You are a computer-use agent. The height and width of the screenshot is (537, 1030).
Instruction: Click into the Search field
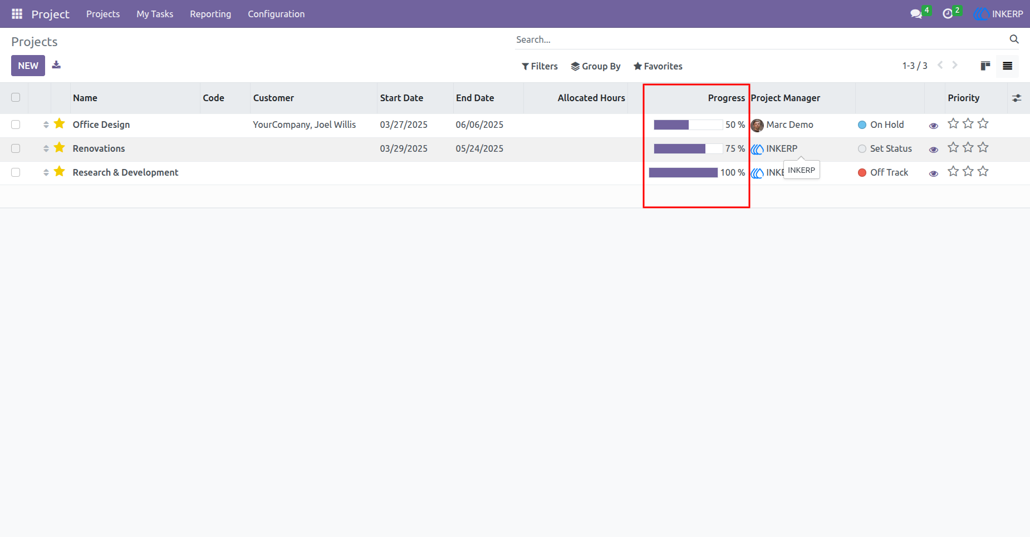pyautogui.click(x=760, y=39)
